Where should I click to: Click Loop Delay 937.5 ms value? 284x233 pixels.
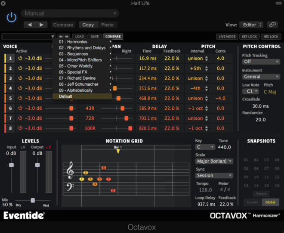point(206,204)
